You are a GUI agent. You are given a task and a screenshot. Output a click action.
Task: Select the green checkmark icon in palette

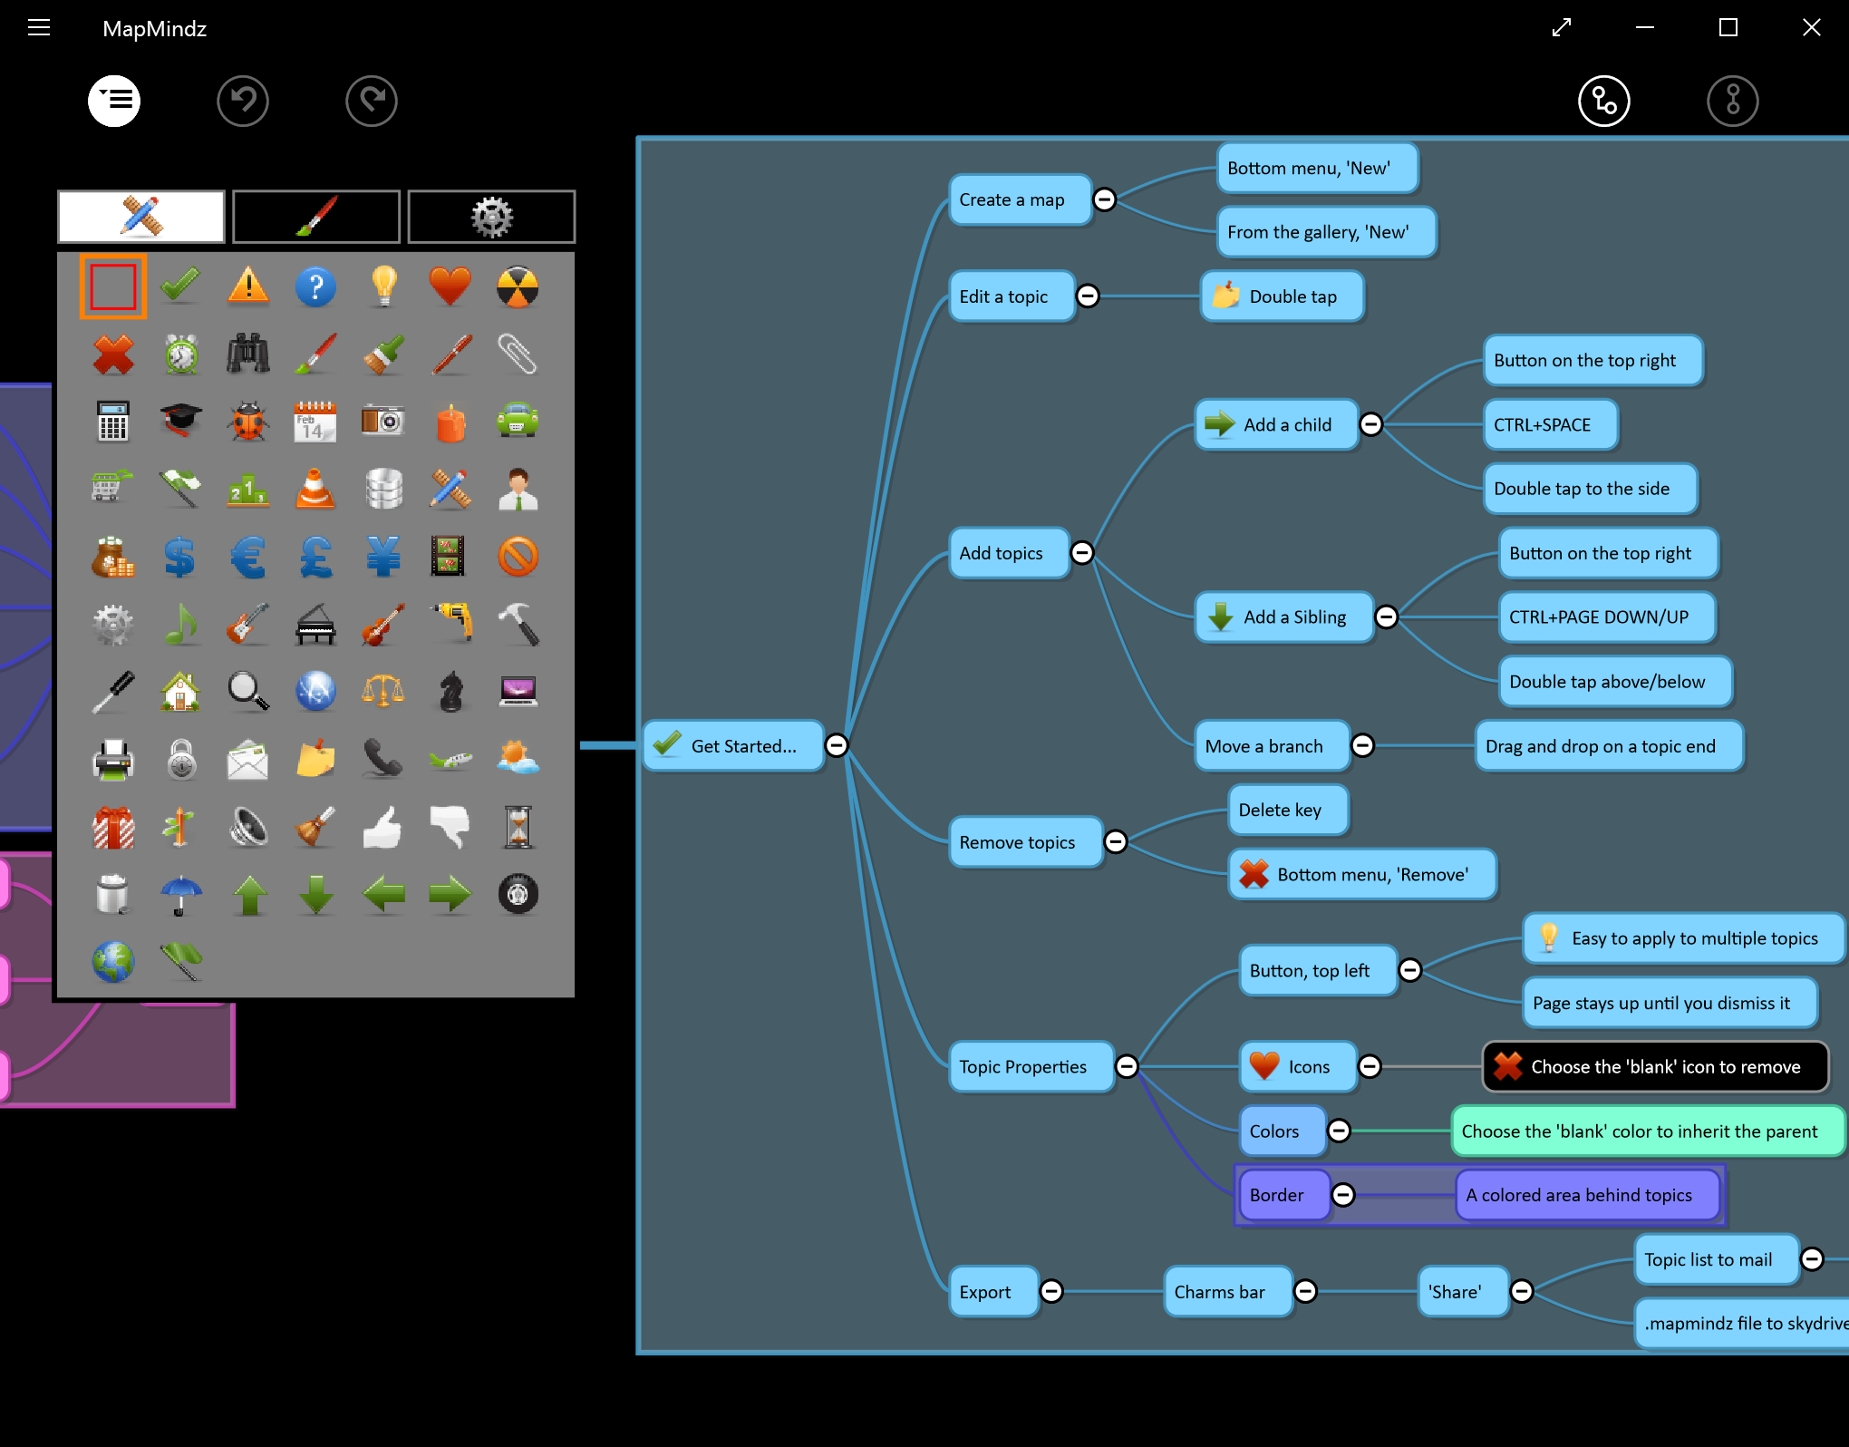point(180,286)
